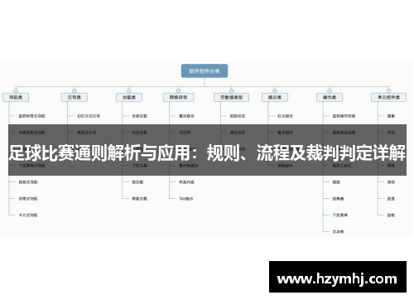
Task: Click the 红点提示 leaf item
Action: pos(285,116)
